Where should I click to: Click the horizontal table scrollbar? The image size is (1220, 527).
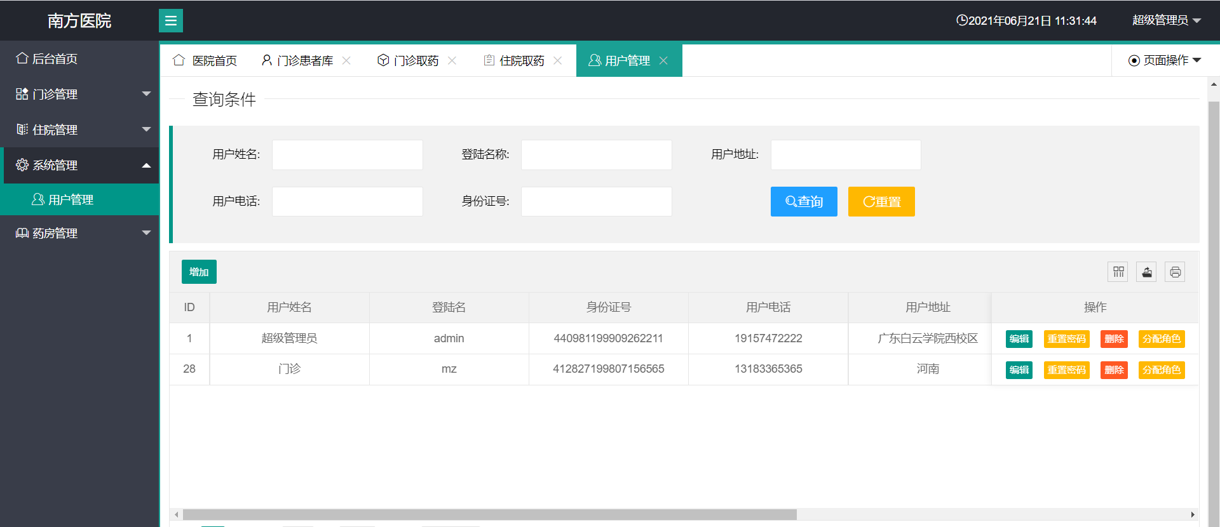pyautogui.click(x=489, y=514)
